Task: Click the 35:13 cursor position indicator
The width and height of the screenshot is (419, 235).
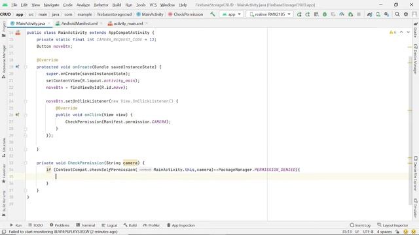Action: click(x=347, y=232)
